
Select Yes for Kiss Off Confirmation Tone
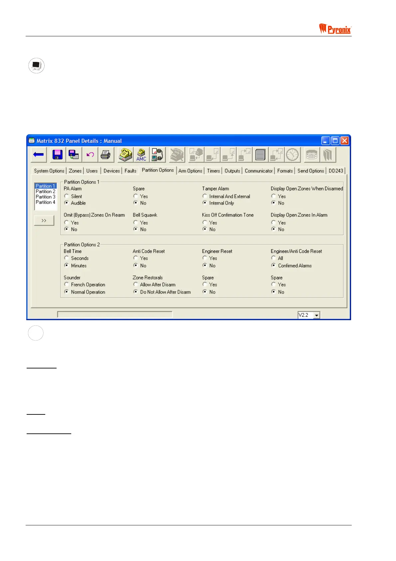tap(205, 223)
